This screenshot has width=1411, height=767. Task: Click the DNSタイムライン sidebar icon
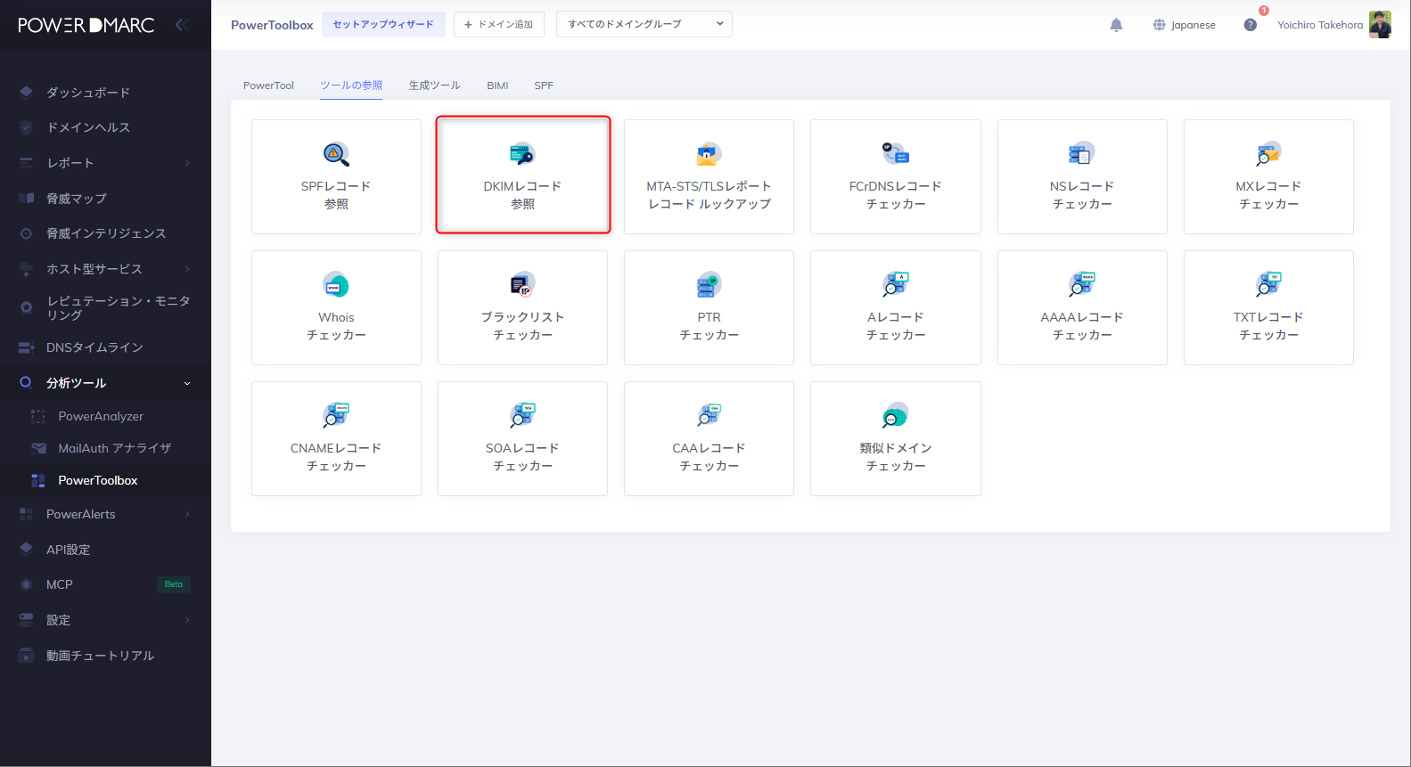click(26, 347)
